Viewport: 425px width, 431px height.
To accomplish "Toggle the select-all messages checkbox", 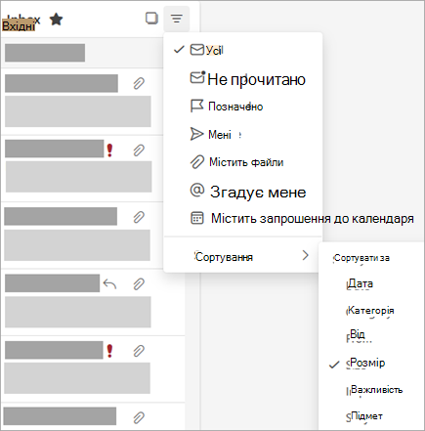I will coord(151,19).
